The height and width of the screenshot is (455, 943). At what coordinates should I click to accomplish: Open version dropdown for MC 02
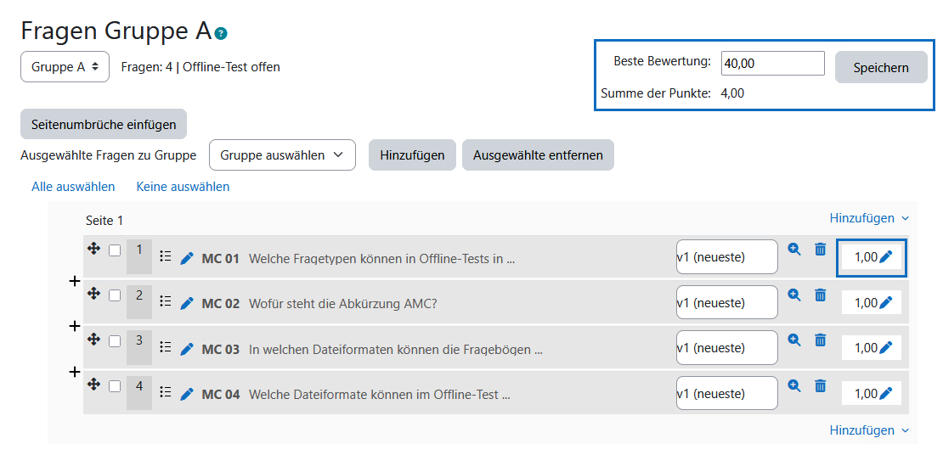(x=726, y=302)
